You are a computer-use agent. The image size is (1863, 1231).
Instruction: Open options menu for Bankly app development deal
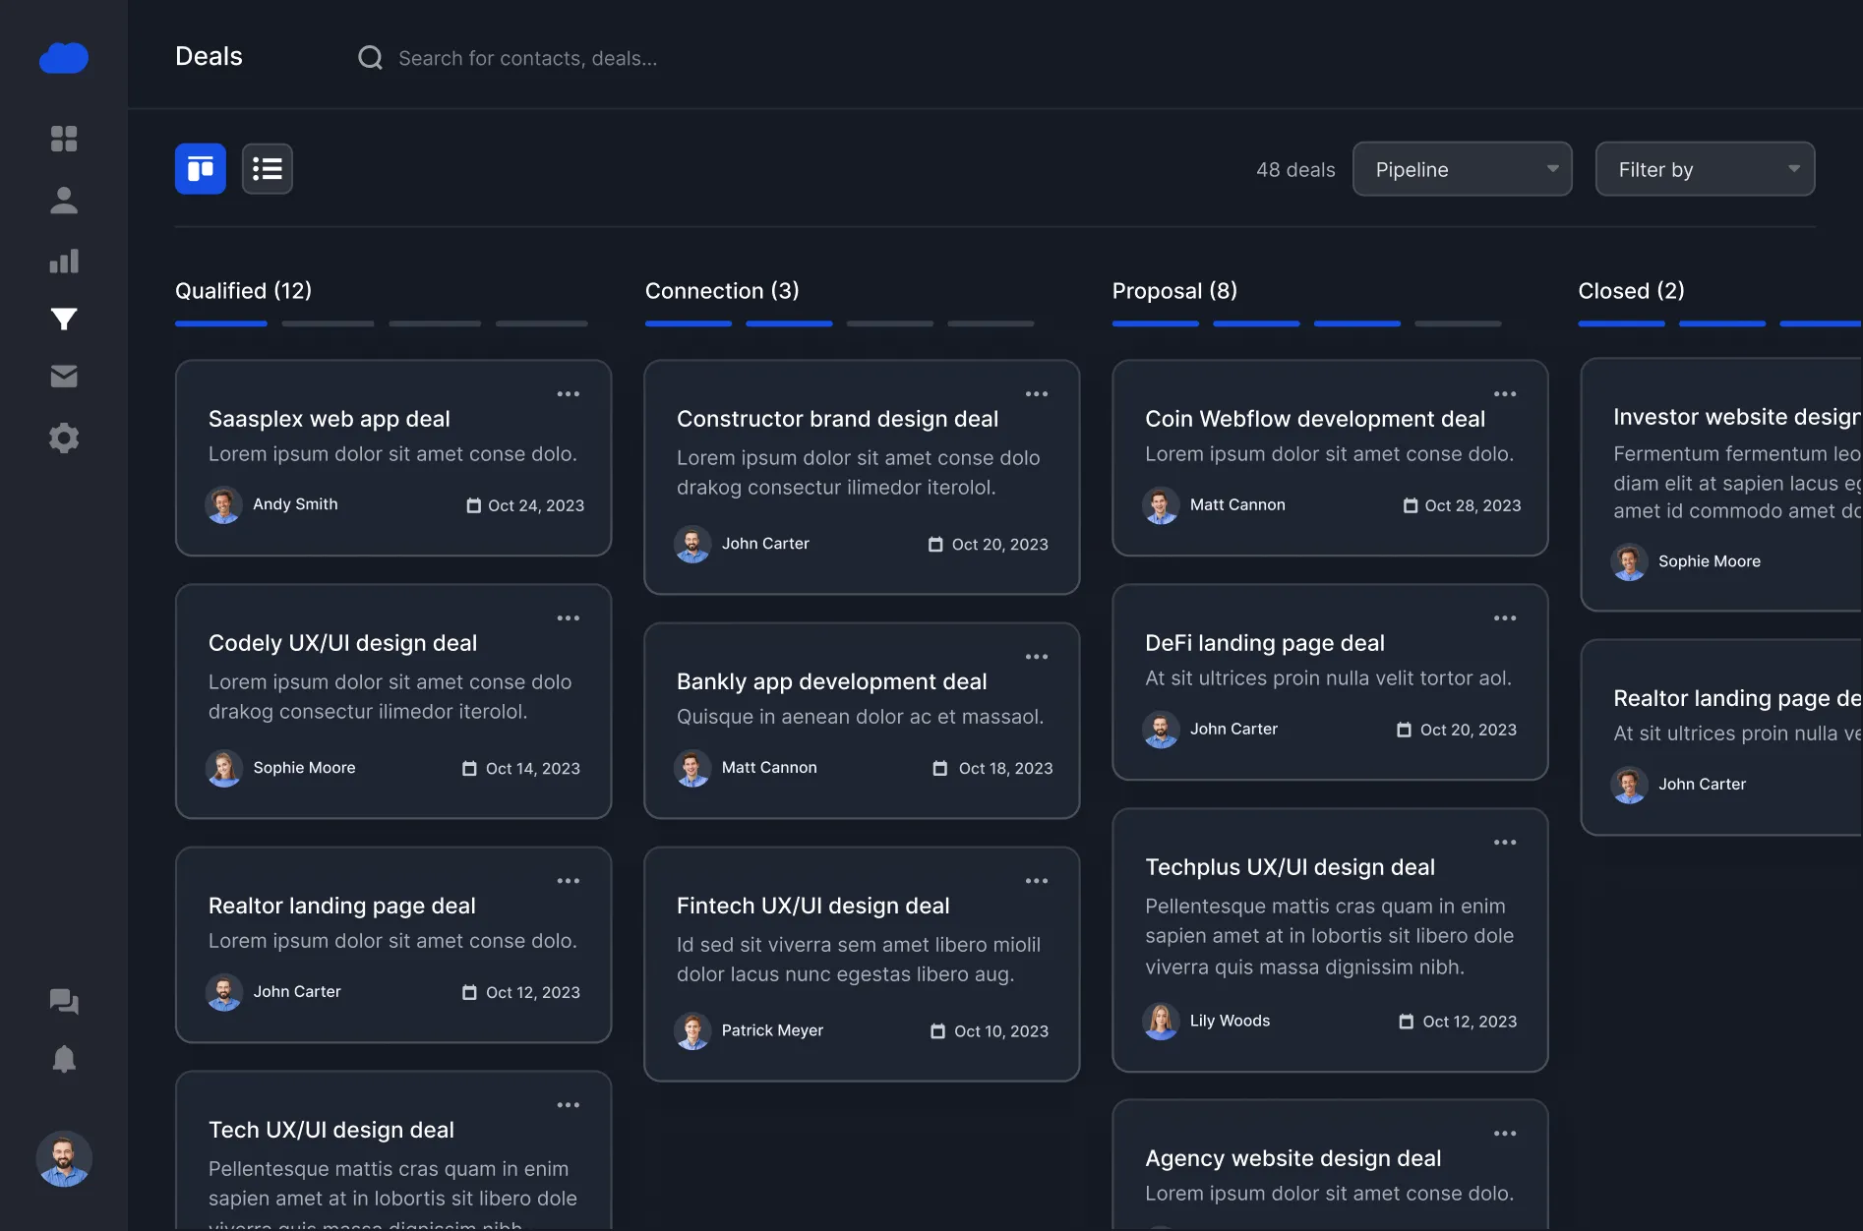coord(1037,657)
